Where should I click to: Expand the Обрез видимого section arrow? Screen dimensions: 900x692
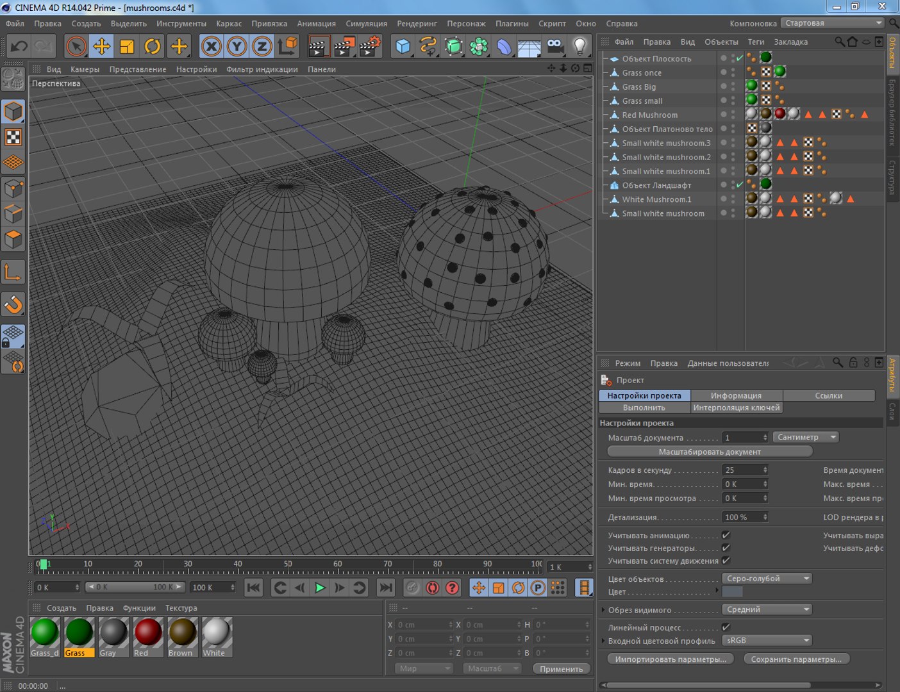point(603,610)
